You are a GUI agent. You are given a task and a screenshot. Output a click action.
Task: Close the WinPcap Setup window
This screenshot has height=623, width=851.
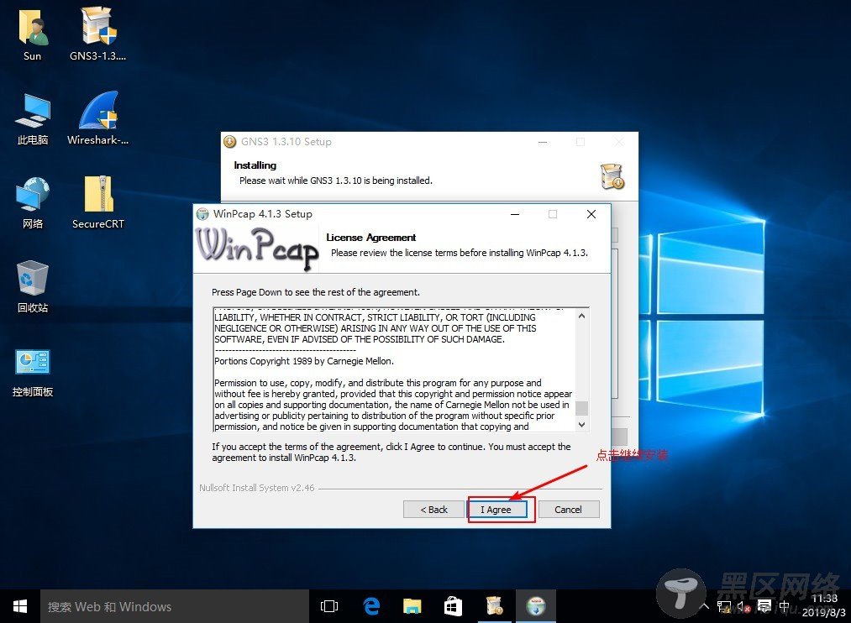pyautogui.click(x=591, y=214)
